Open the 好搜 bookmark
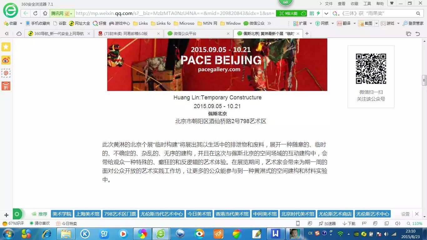This screenshot has width=427, height=240. tap(99, 23)
